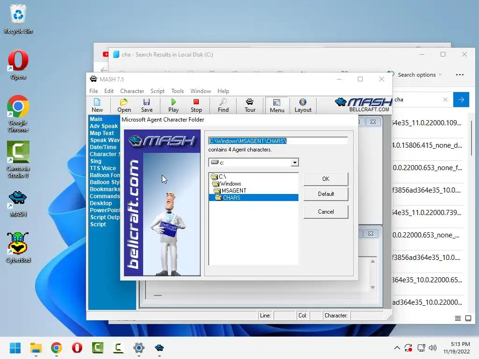479x359 pixels.
Task: Open Opera from the taskbar
Action: 77,348
